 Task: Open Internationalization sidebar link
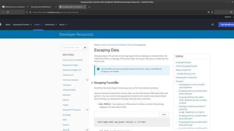click(71, 80)
